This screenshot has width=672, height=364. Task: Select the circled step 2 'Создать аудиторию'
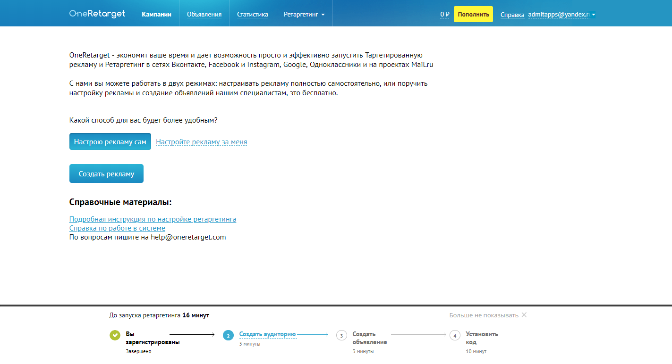[x=229, y=335]
